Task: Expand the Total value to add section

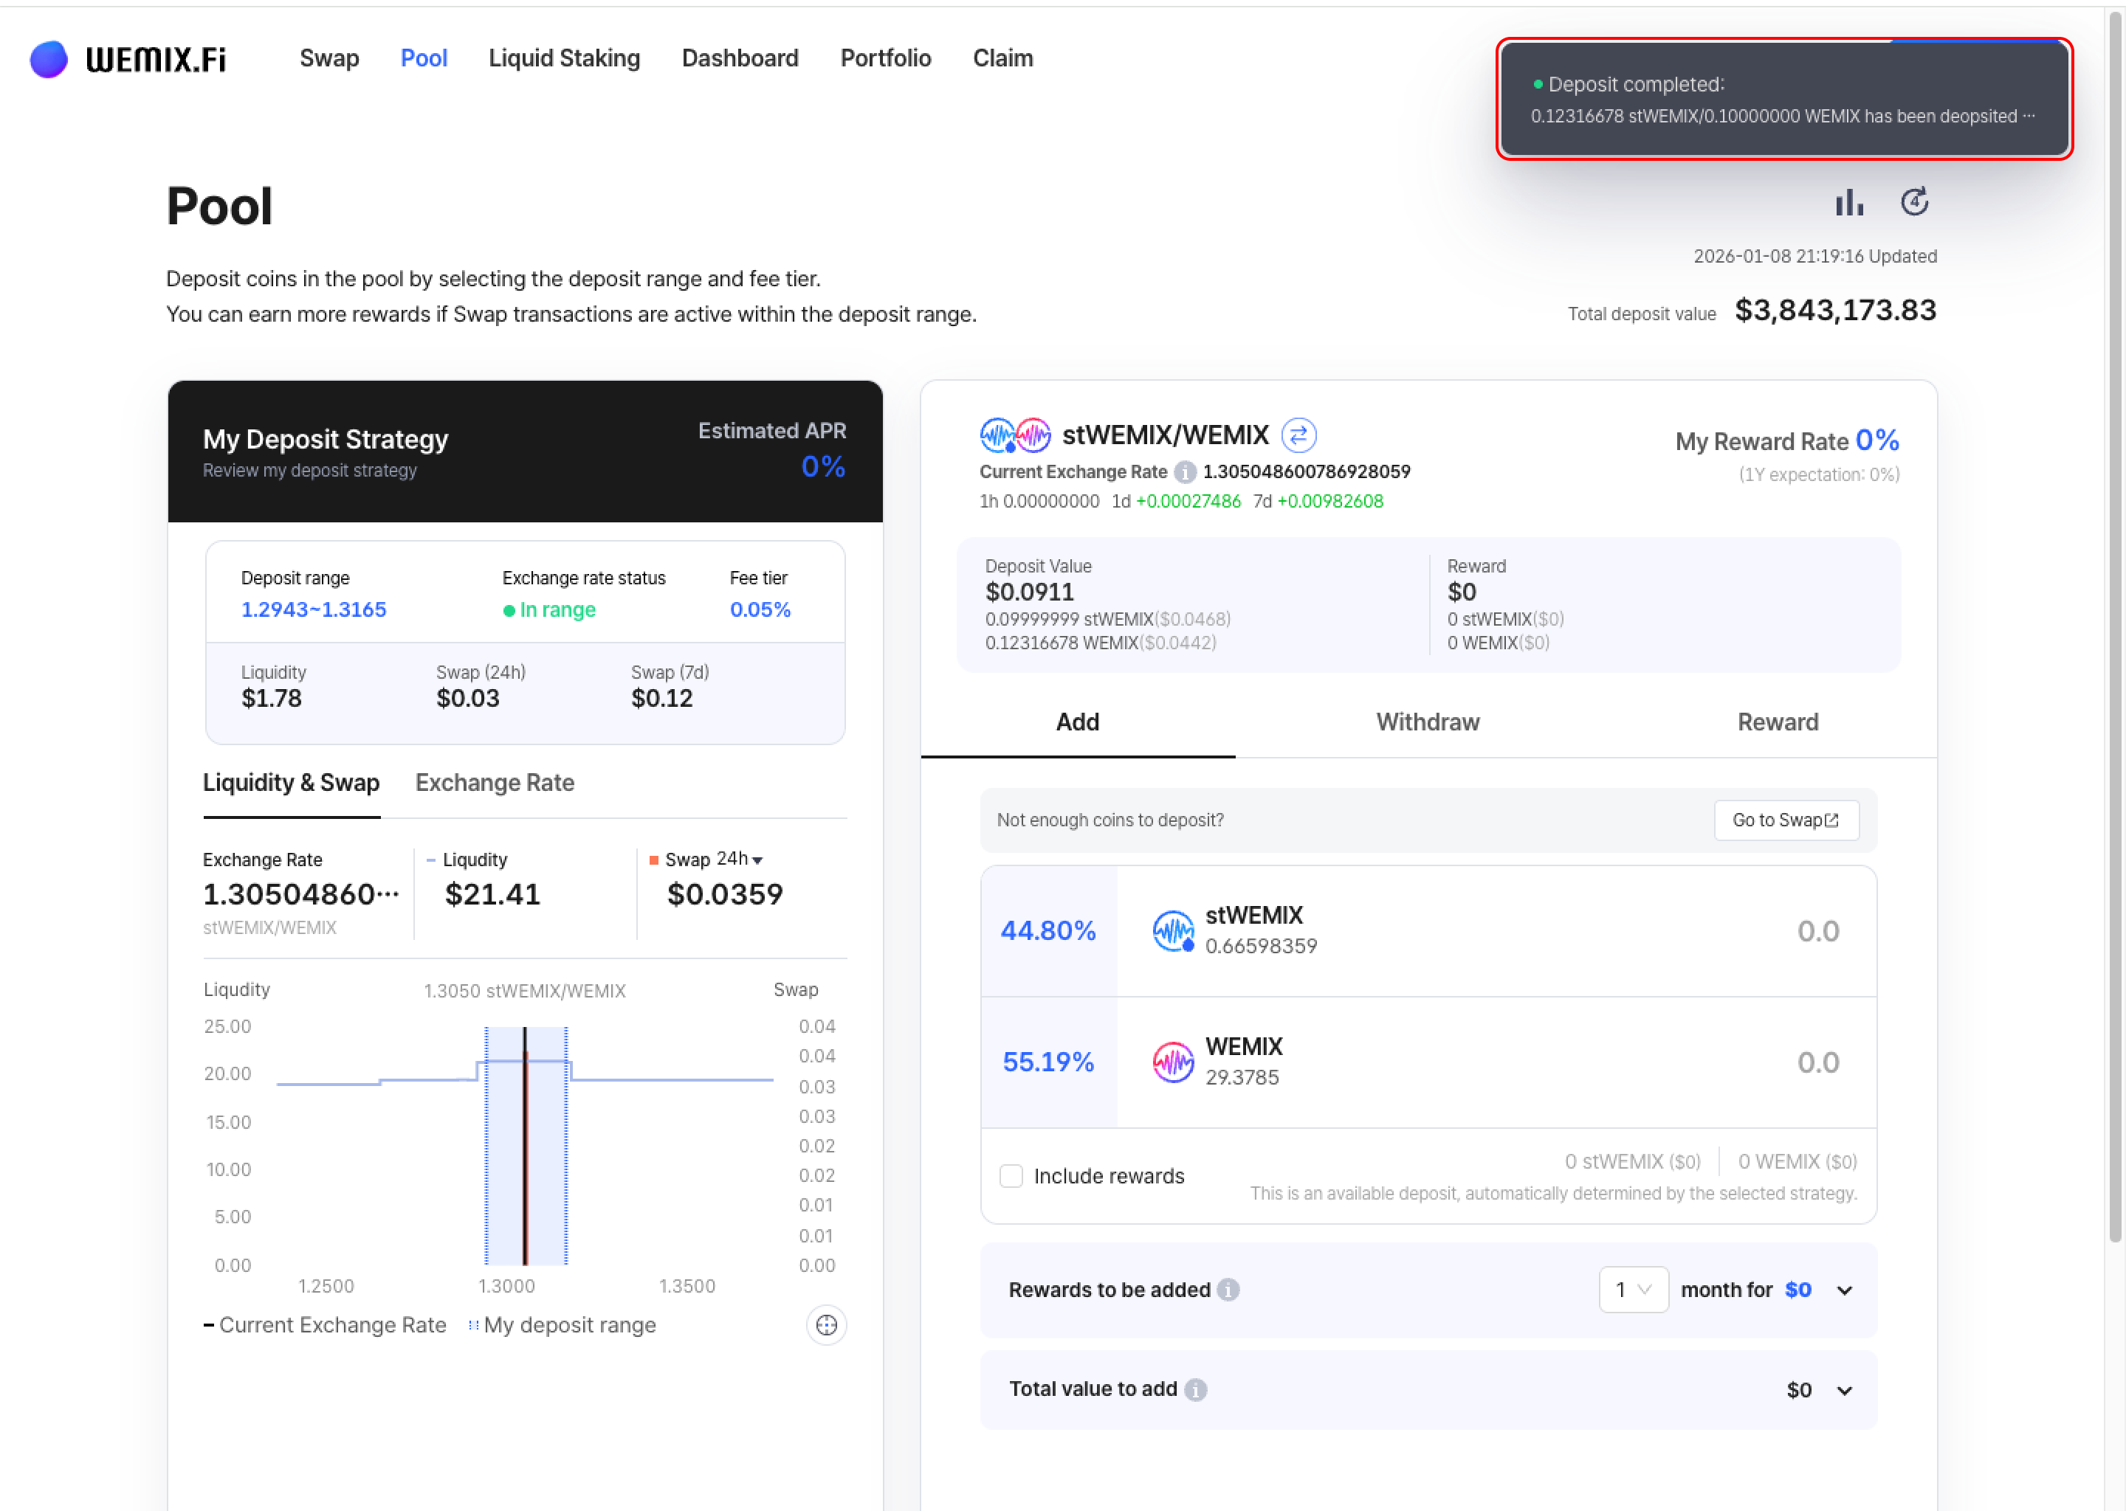Action: coord(1844,1390)
